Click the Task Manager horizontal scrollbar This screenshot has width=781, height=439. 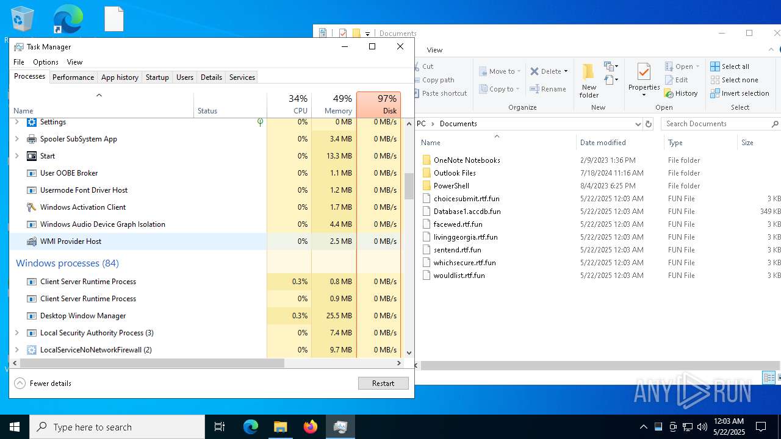click(152, 363)
